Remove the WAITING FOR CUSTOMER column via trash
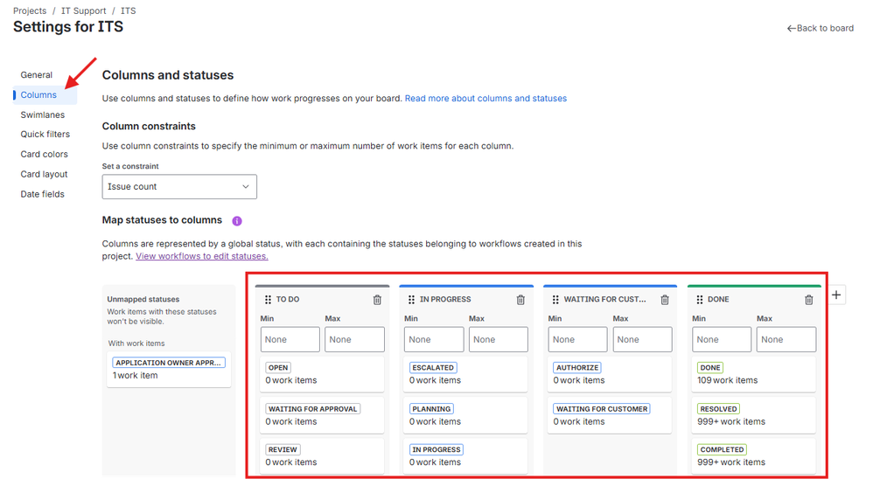This screenshot has width=873, height=479. tap(665, 300)
